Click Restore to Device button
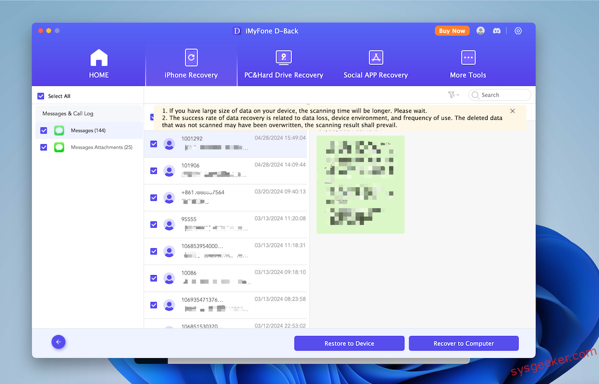The width and height of the screenshot is (599, 384). pos(349,344)
